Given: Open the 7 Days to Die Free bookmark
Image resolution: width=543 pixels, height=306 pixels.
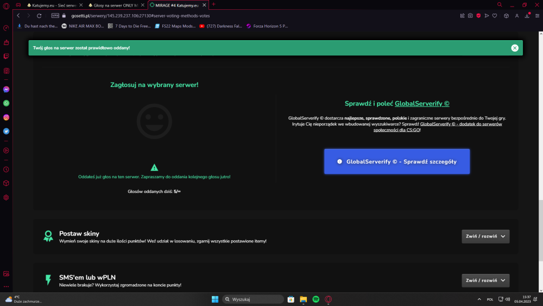Looking at the screenshot, I should coord(129,26).
